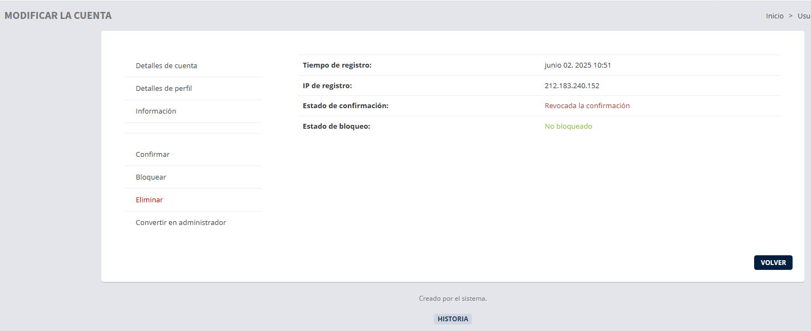Screen dimensions: 811x331
Task: Click the Revocada la confirmación status
Action: [x=587, y=106]
